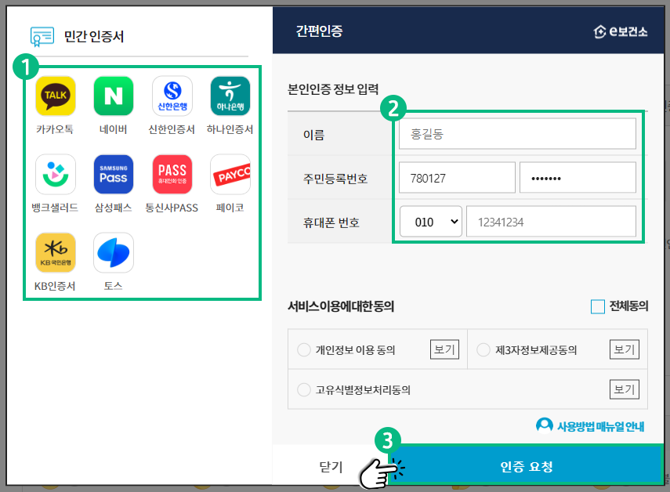Click the 닫기 close button
Viewport: 670px width, 492px height.
(331, 466)
